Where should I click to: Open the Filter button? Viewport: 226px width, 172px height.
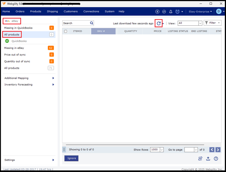(213, 23)
